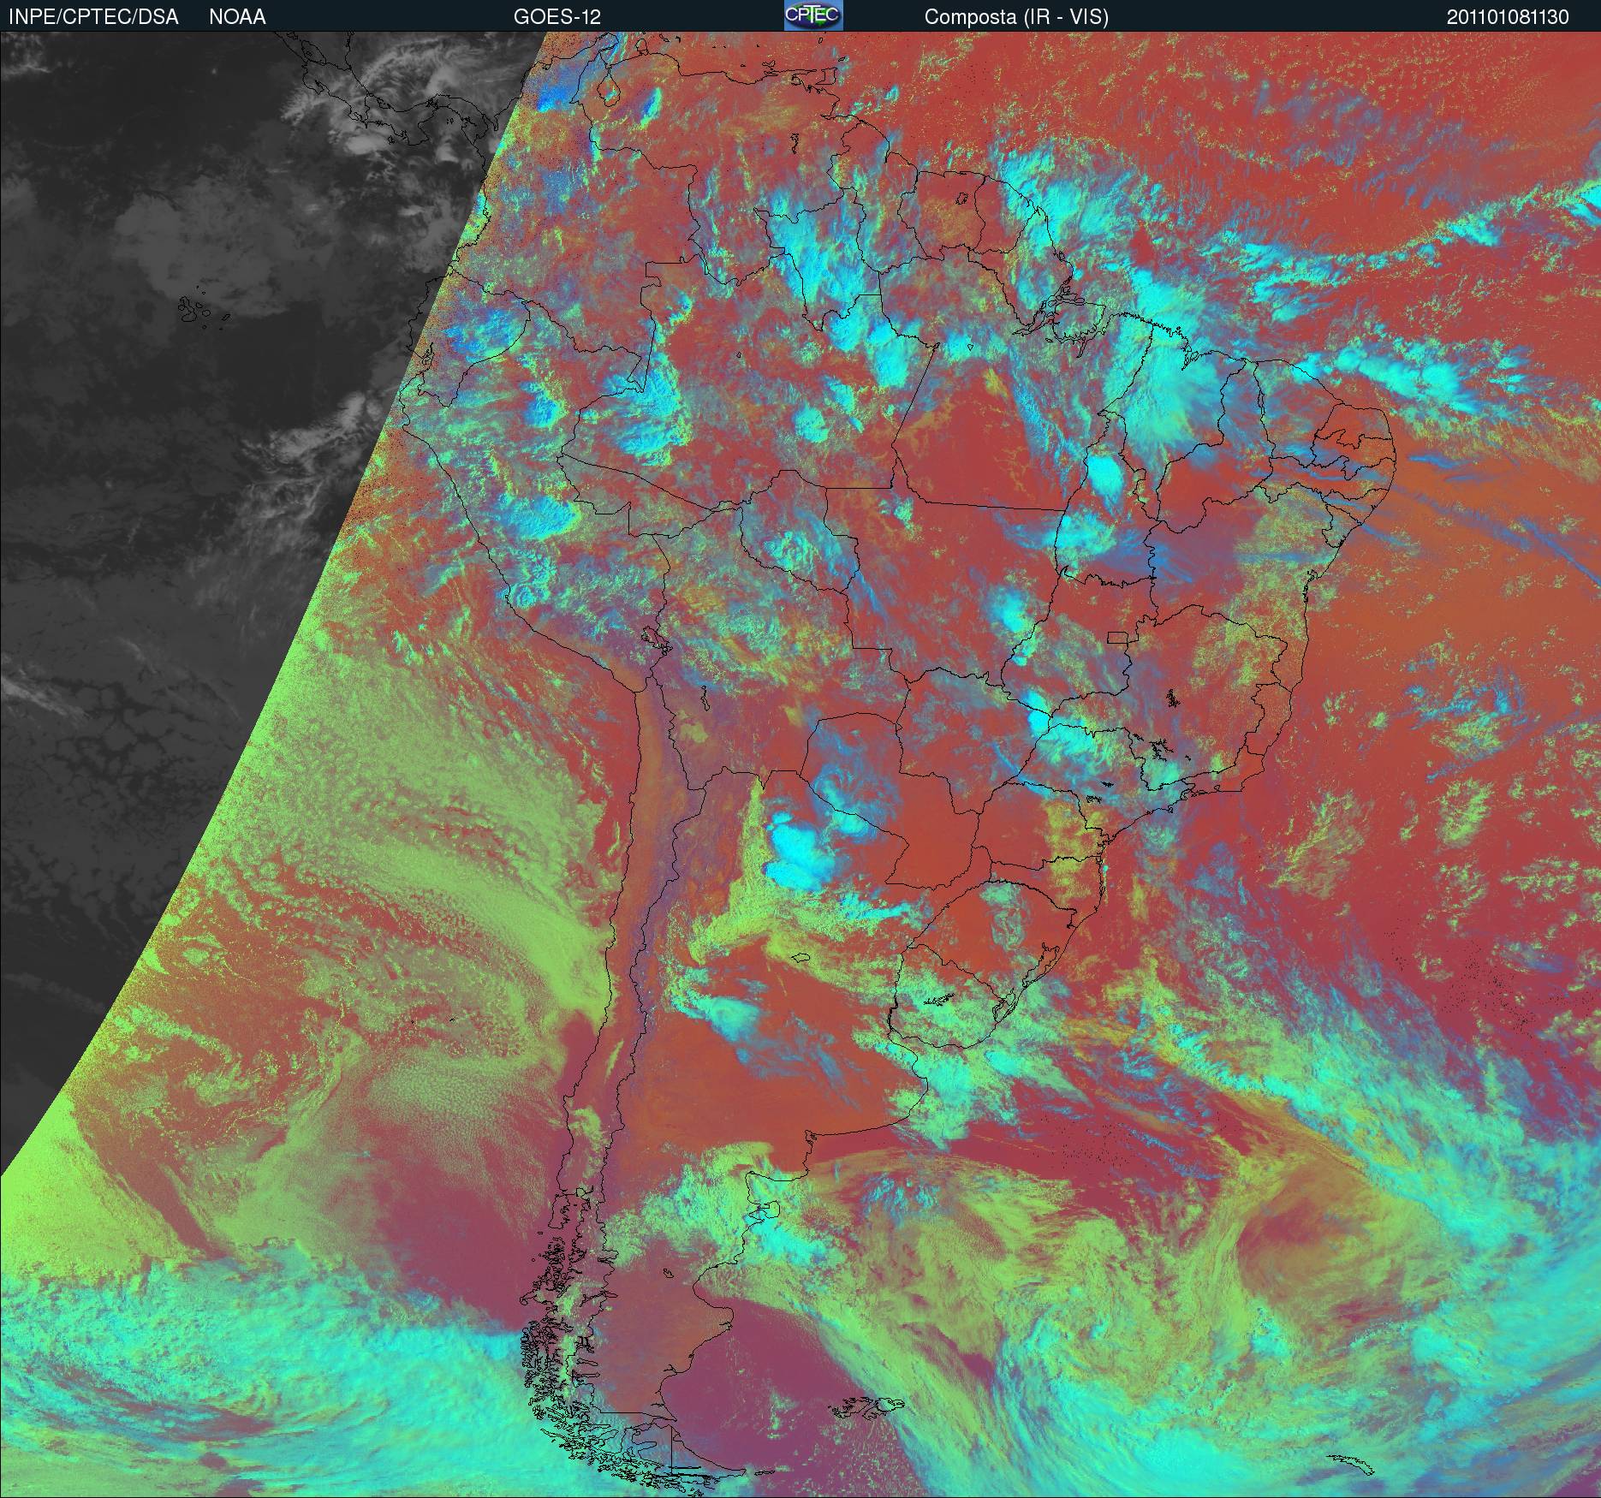Click the NOAA text in the header
The height and width of the screenshot is (1498, 1601).
pos(237,17)
